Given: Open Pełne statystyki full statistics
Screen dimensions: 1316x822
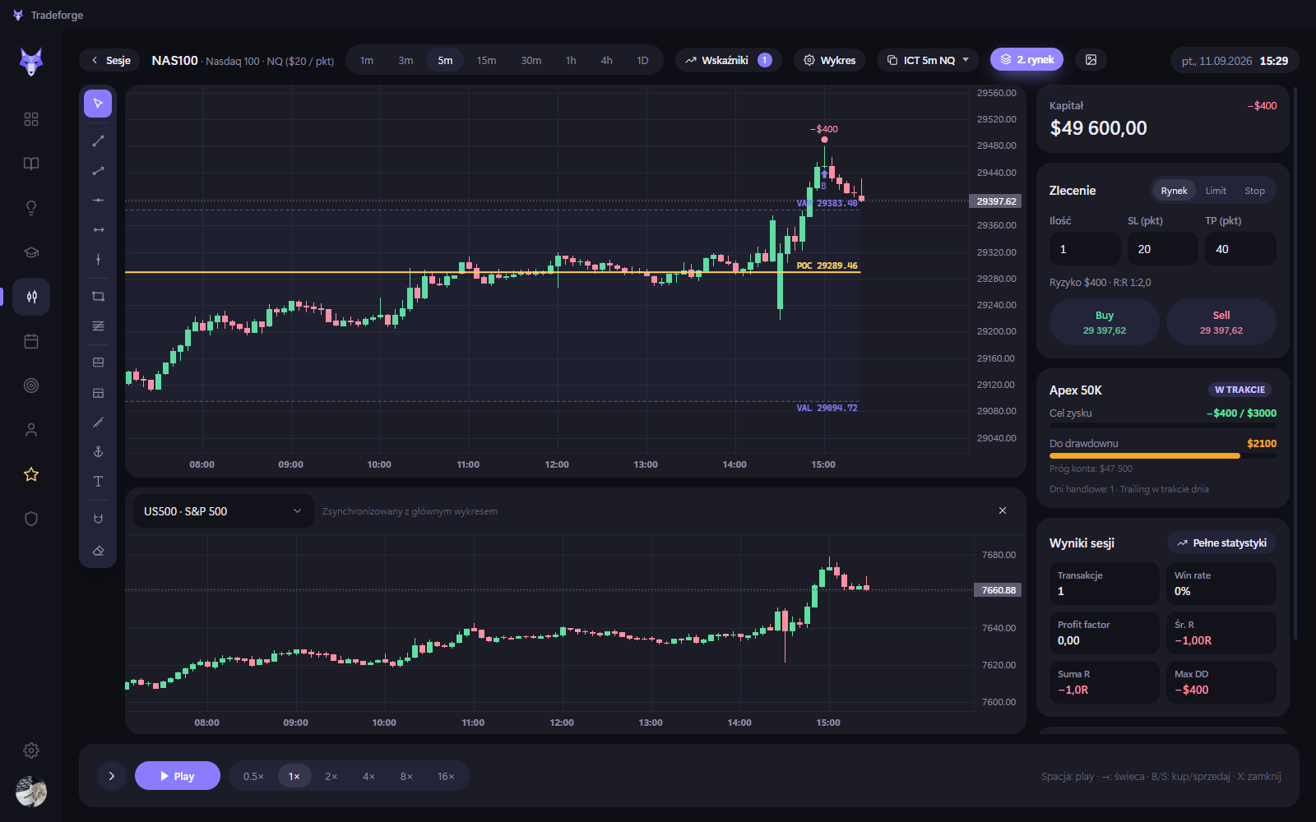Looking at the screenshot, I should pos(1221,543).
